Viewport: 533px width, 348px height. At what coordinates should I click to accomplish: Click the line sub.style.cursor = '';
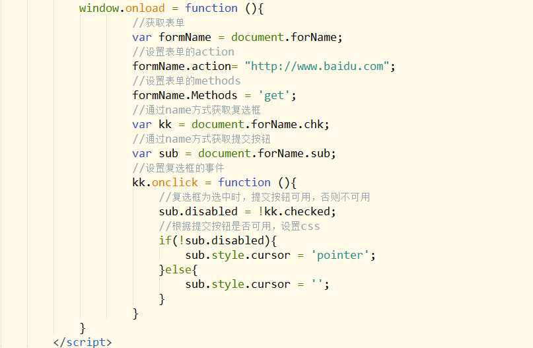point(258,284)
